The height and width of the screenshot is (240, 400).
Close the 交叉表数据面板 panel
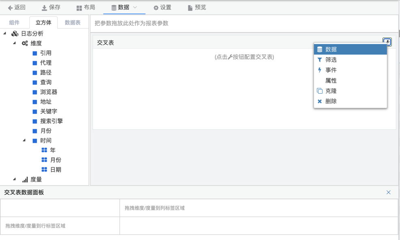(x=388, y=193)
